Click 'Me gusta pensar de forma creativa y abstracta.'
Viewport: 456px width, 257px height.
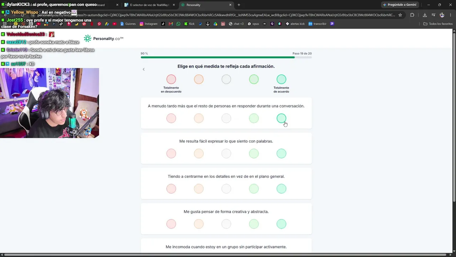226,212
